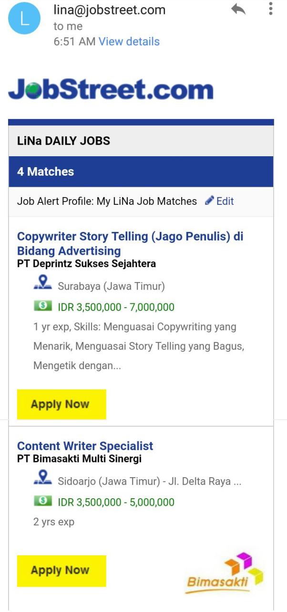Click the pencil edit icon beside job alert profile
The image size is (287, 612).
(x=209, y=201)
